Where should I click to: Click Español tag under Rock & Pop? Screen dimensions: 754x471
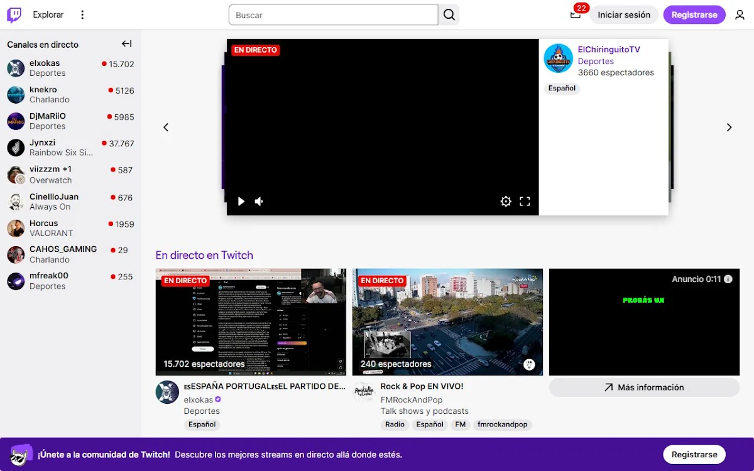[x=430, y=425]
